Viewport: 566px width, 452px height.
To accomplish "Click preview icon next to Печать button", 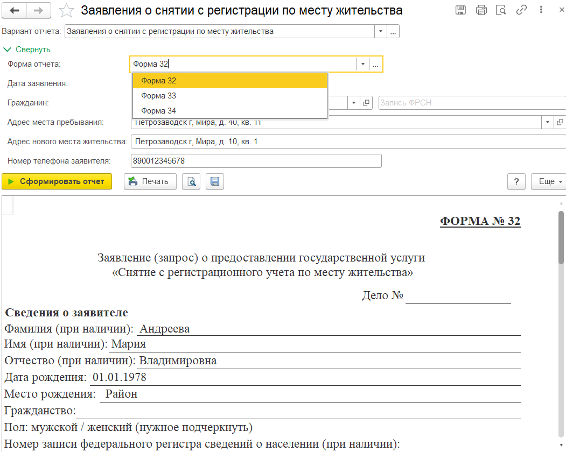I will click(x=191, y=181).
